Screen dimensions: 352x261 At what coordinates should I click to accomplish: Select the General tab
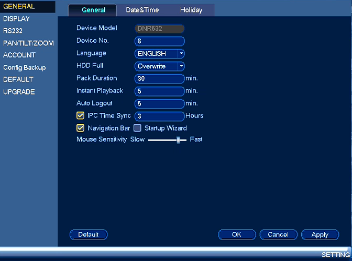[x=93, y=10]
